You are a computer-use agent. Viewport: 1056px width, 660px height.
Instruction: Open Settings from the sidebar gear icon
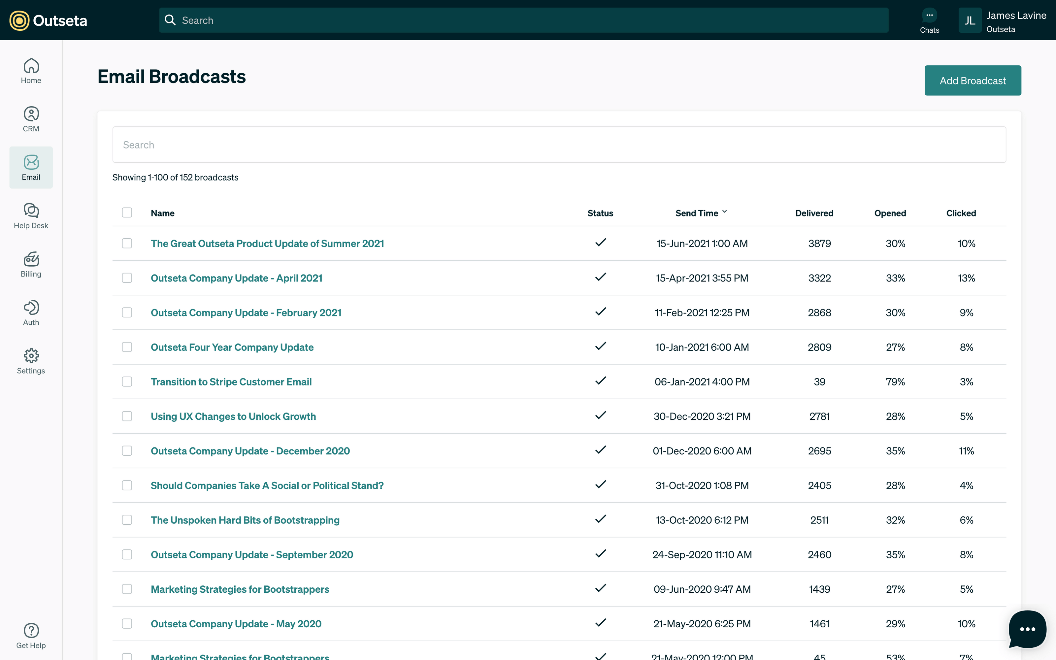click(31, 361)
